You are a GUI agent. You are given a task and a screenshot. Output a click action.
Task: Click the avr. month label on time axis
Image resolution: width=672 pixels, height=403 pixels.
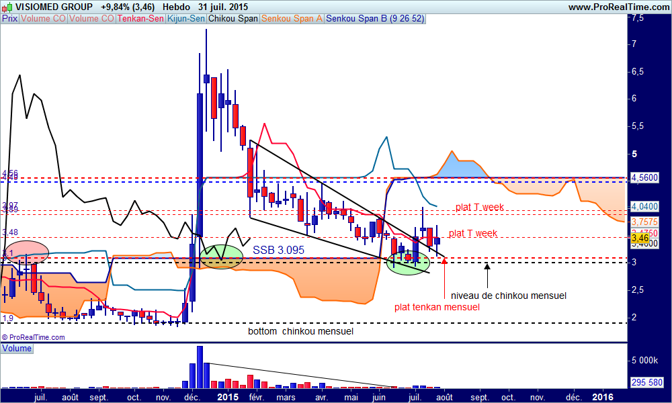pyautogui.click(x=321, y=398)
